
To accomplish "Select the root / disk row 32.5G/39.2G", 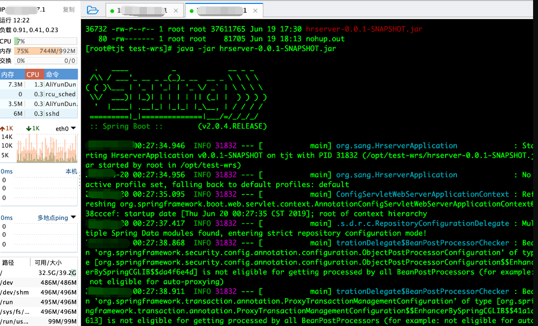I will [x=39, y=273].
